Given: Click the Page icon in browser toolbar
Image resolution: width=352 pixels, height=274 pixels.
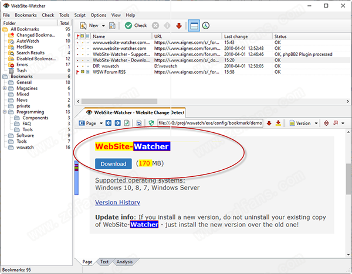Looking at the screenshot, I should [x=82, y=123].
